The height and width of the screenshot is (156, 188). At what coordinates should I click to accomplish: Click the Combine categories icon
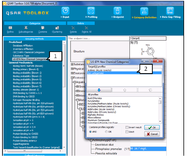click(43, 28)
